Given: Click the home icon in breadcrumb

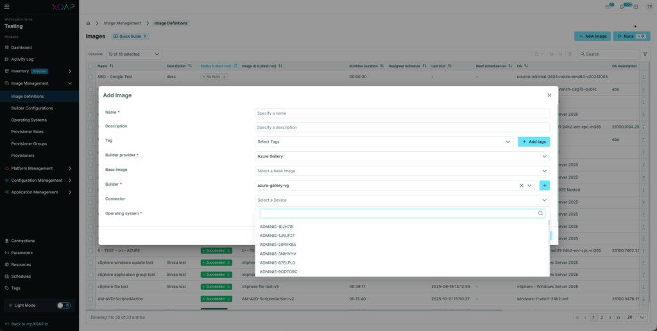Looking at the screenshot, I should coord(89,23).
